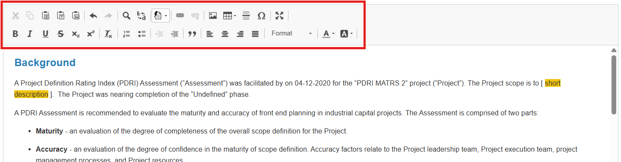
Task: Open the background color picker
Action: (x=346, y=34)
